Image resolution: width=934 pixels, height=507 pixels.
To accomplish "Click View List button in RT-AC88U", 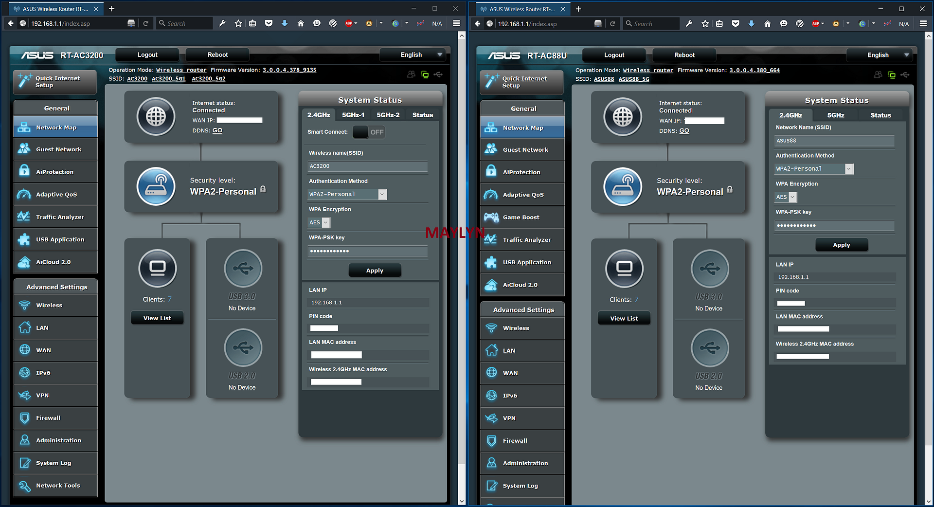I will pyautogui.click(x=624, y=318).
